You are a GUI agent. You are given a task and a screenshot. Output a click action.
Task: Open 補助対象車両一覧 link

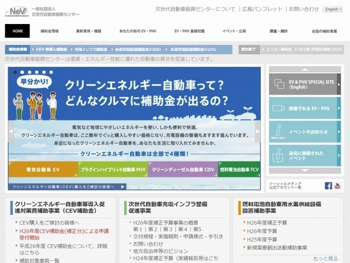pyautogui.click(x=39, y=260)
